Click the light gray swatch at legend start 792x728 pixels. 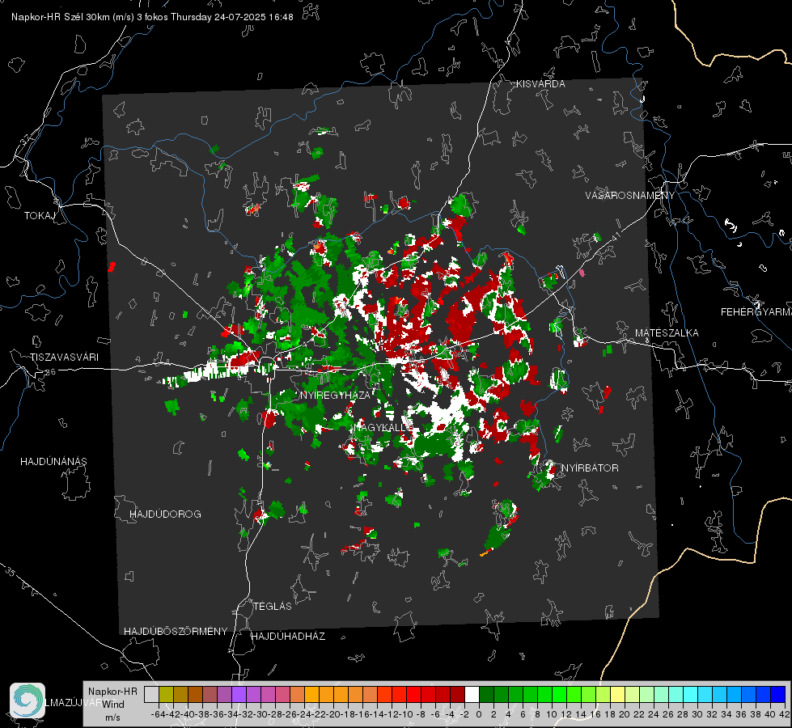[151, 694]
